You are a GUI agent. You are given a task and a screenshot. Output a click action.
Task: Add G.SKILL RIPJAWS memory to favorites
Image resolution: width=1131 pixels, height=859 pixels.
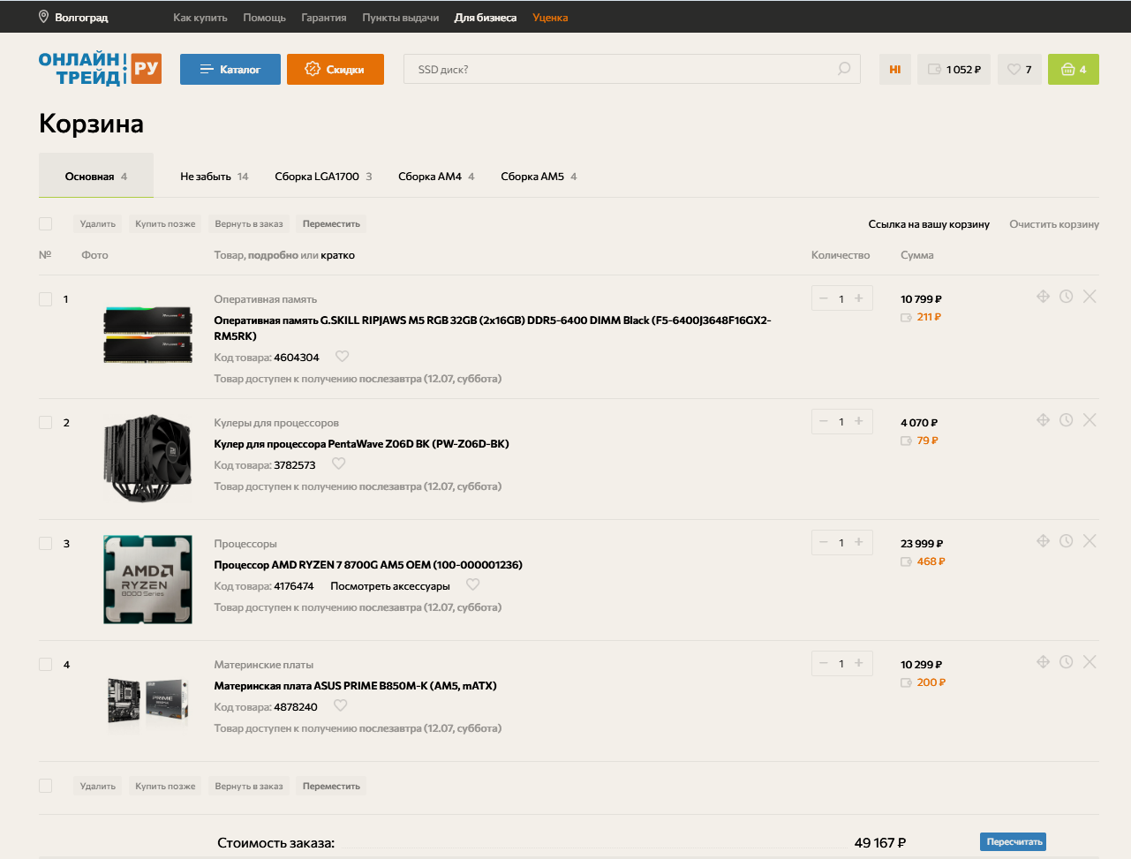pyautogui.click(x=343, y=357)
